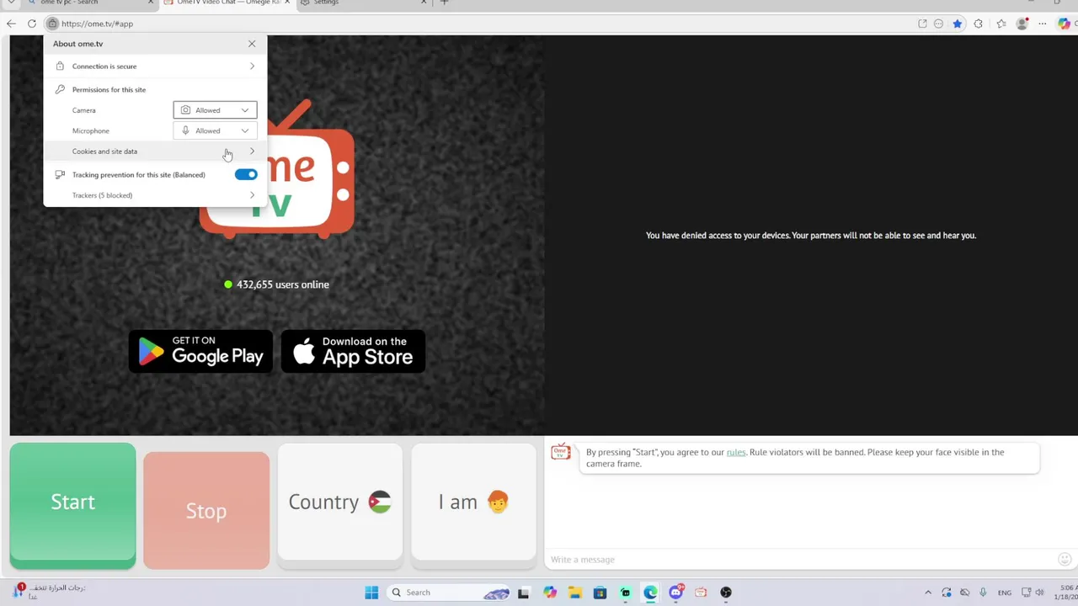Click the key icon beside Permissions for this site
Image resolution: width=1078 pixels, height=606 pixels.
click(60, 89)
